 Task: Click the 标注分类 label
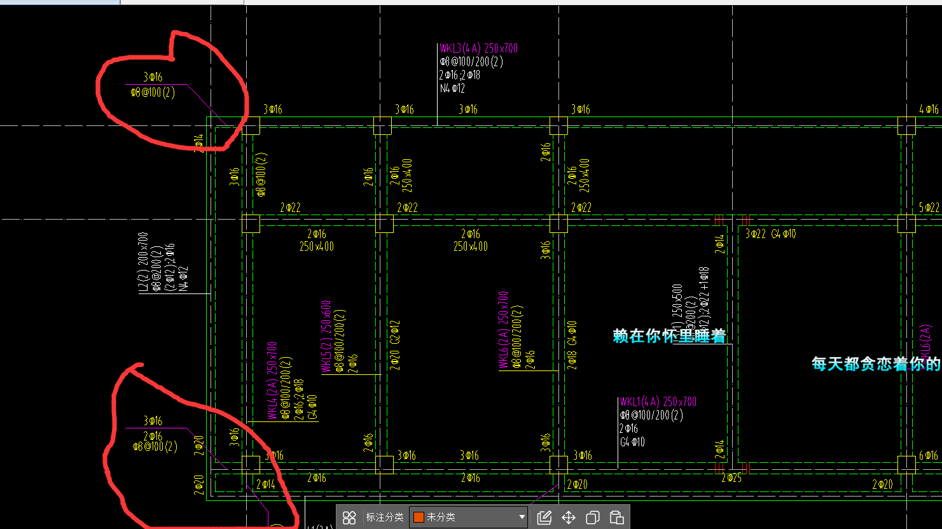pos(385,517)
